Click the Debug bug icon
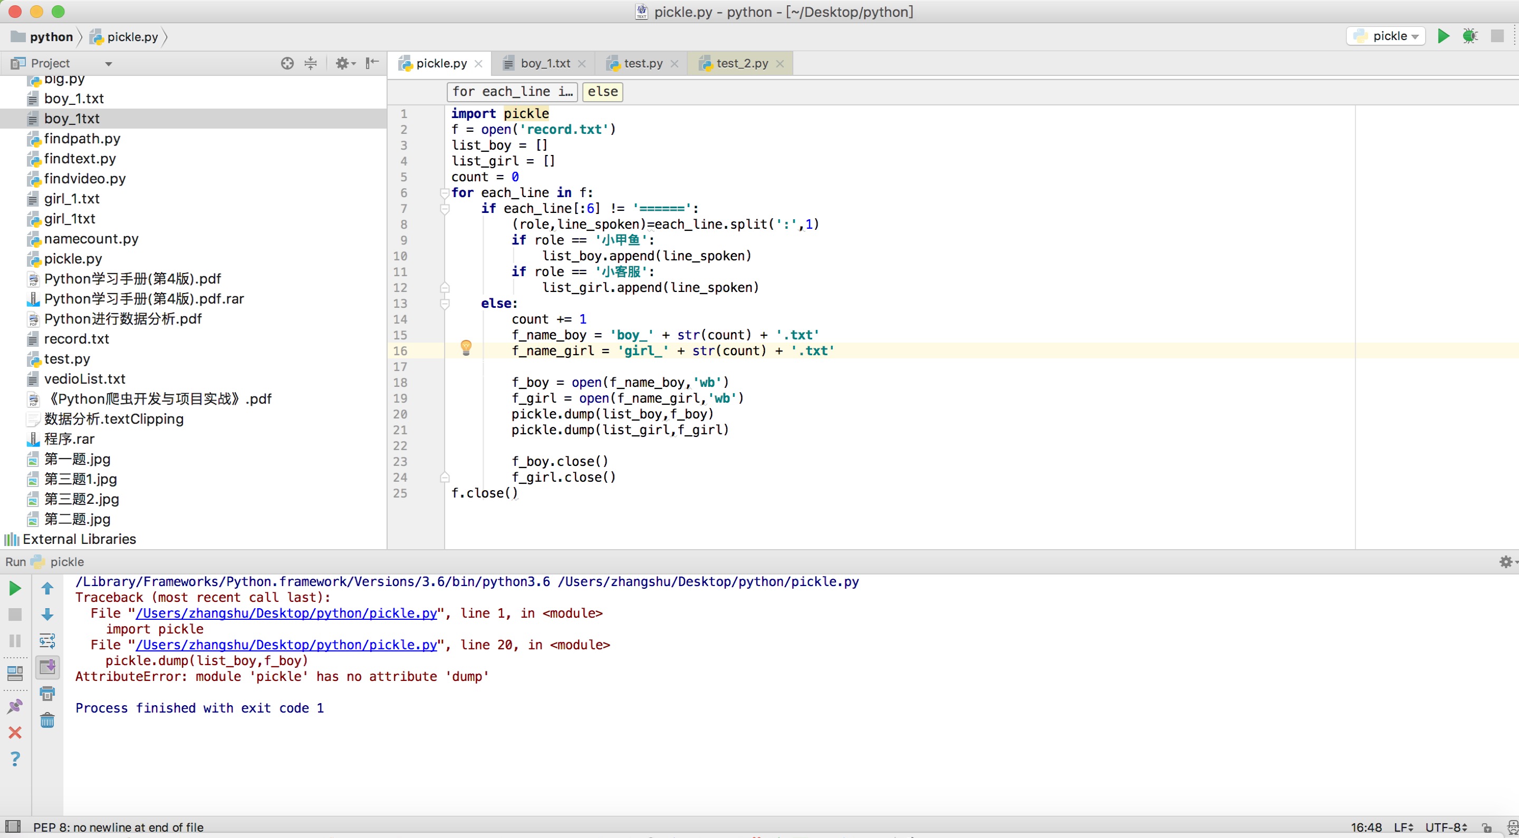Image resolution: width=1519 pixels, height=838 pixels. point(1469,36)
